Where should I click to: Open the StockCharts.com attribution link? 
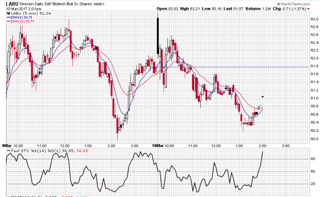point(293,4)
